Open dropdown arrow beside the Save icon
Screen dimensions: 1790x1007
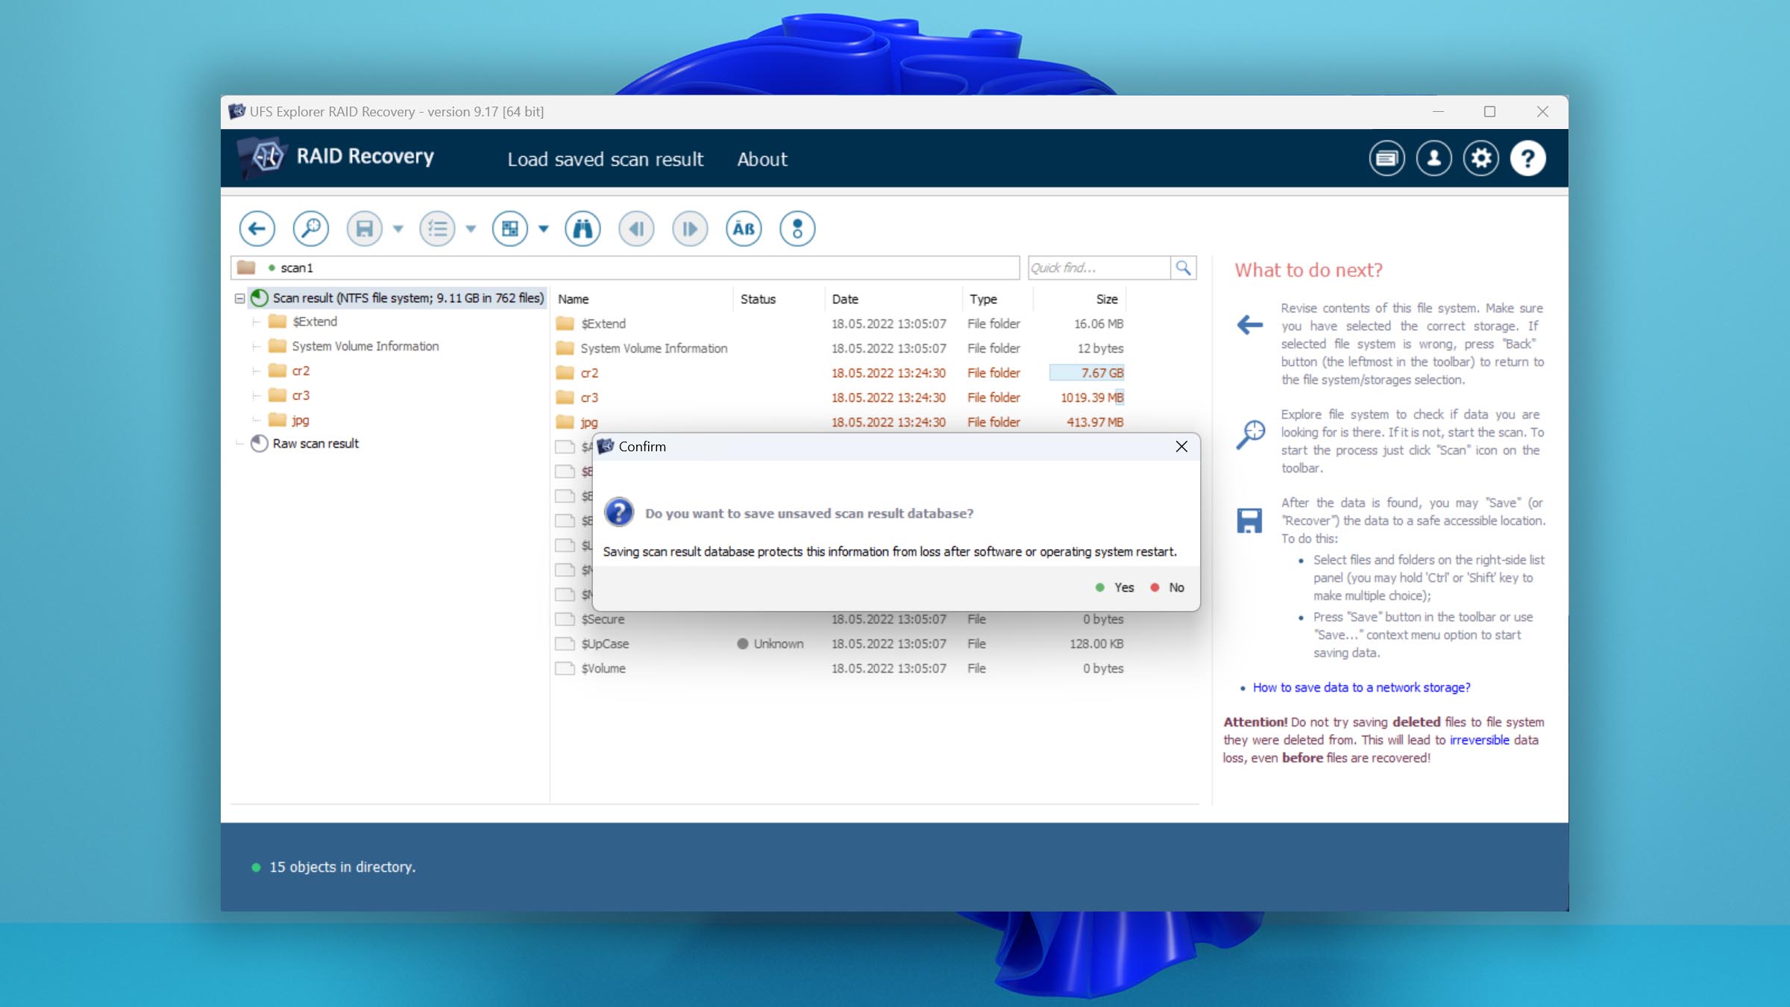398,229
